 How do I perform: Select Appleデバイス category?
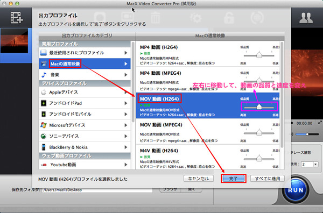pos(85,92)
